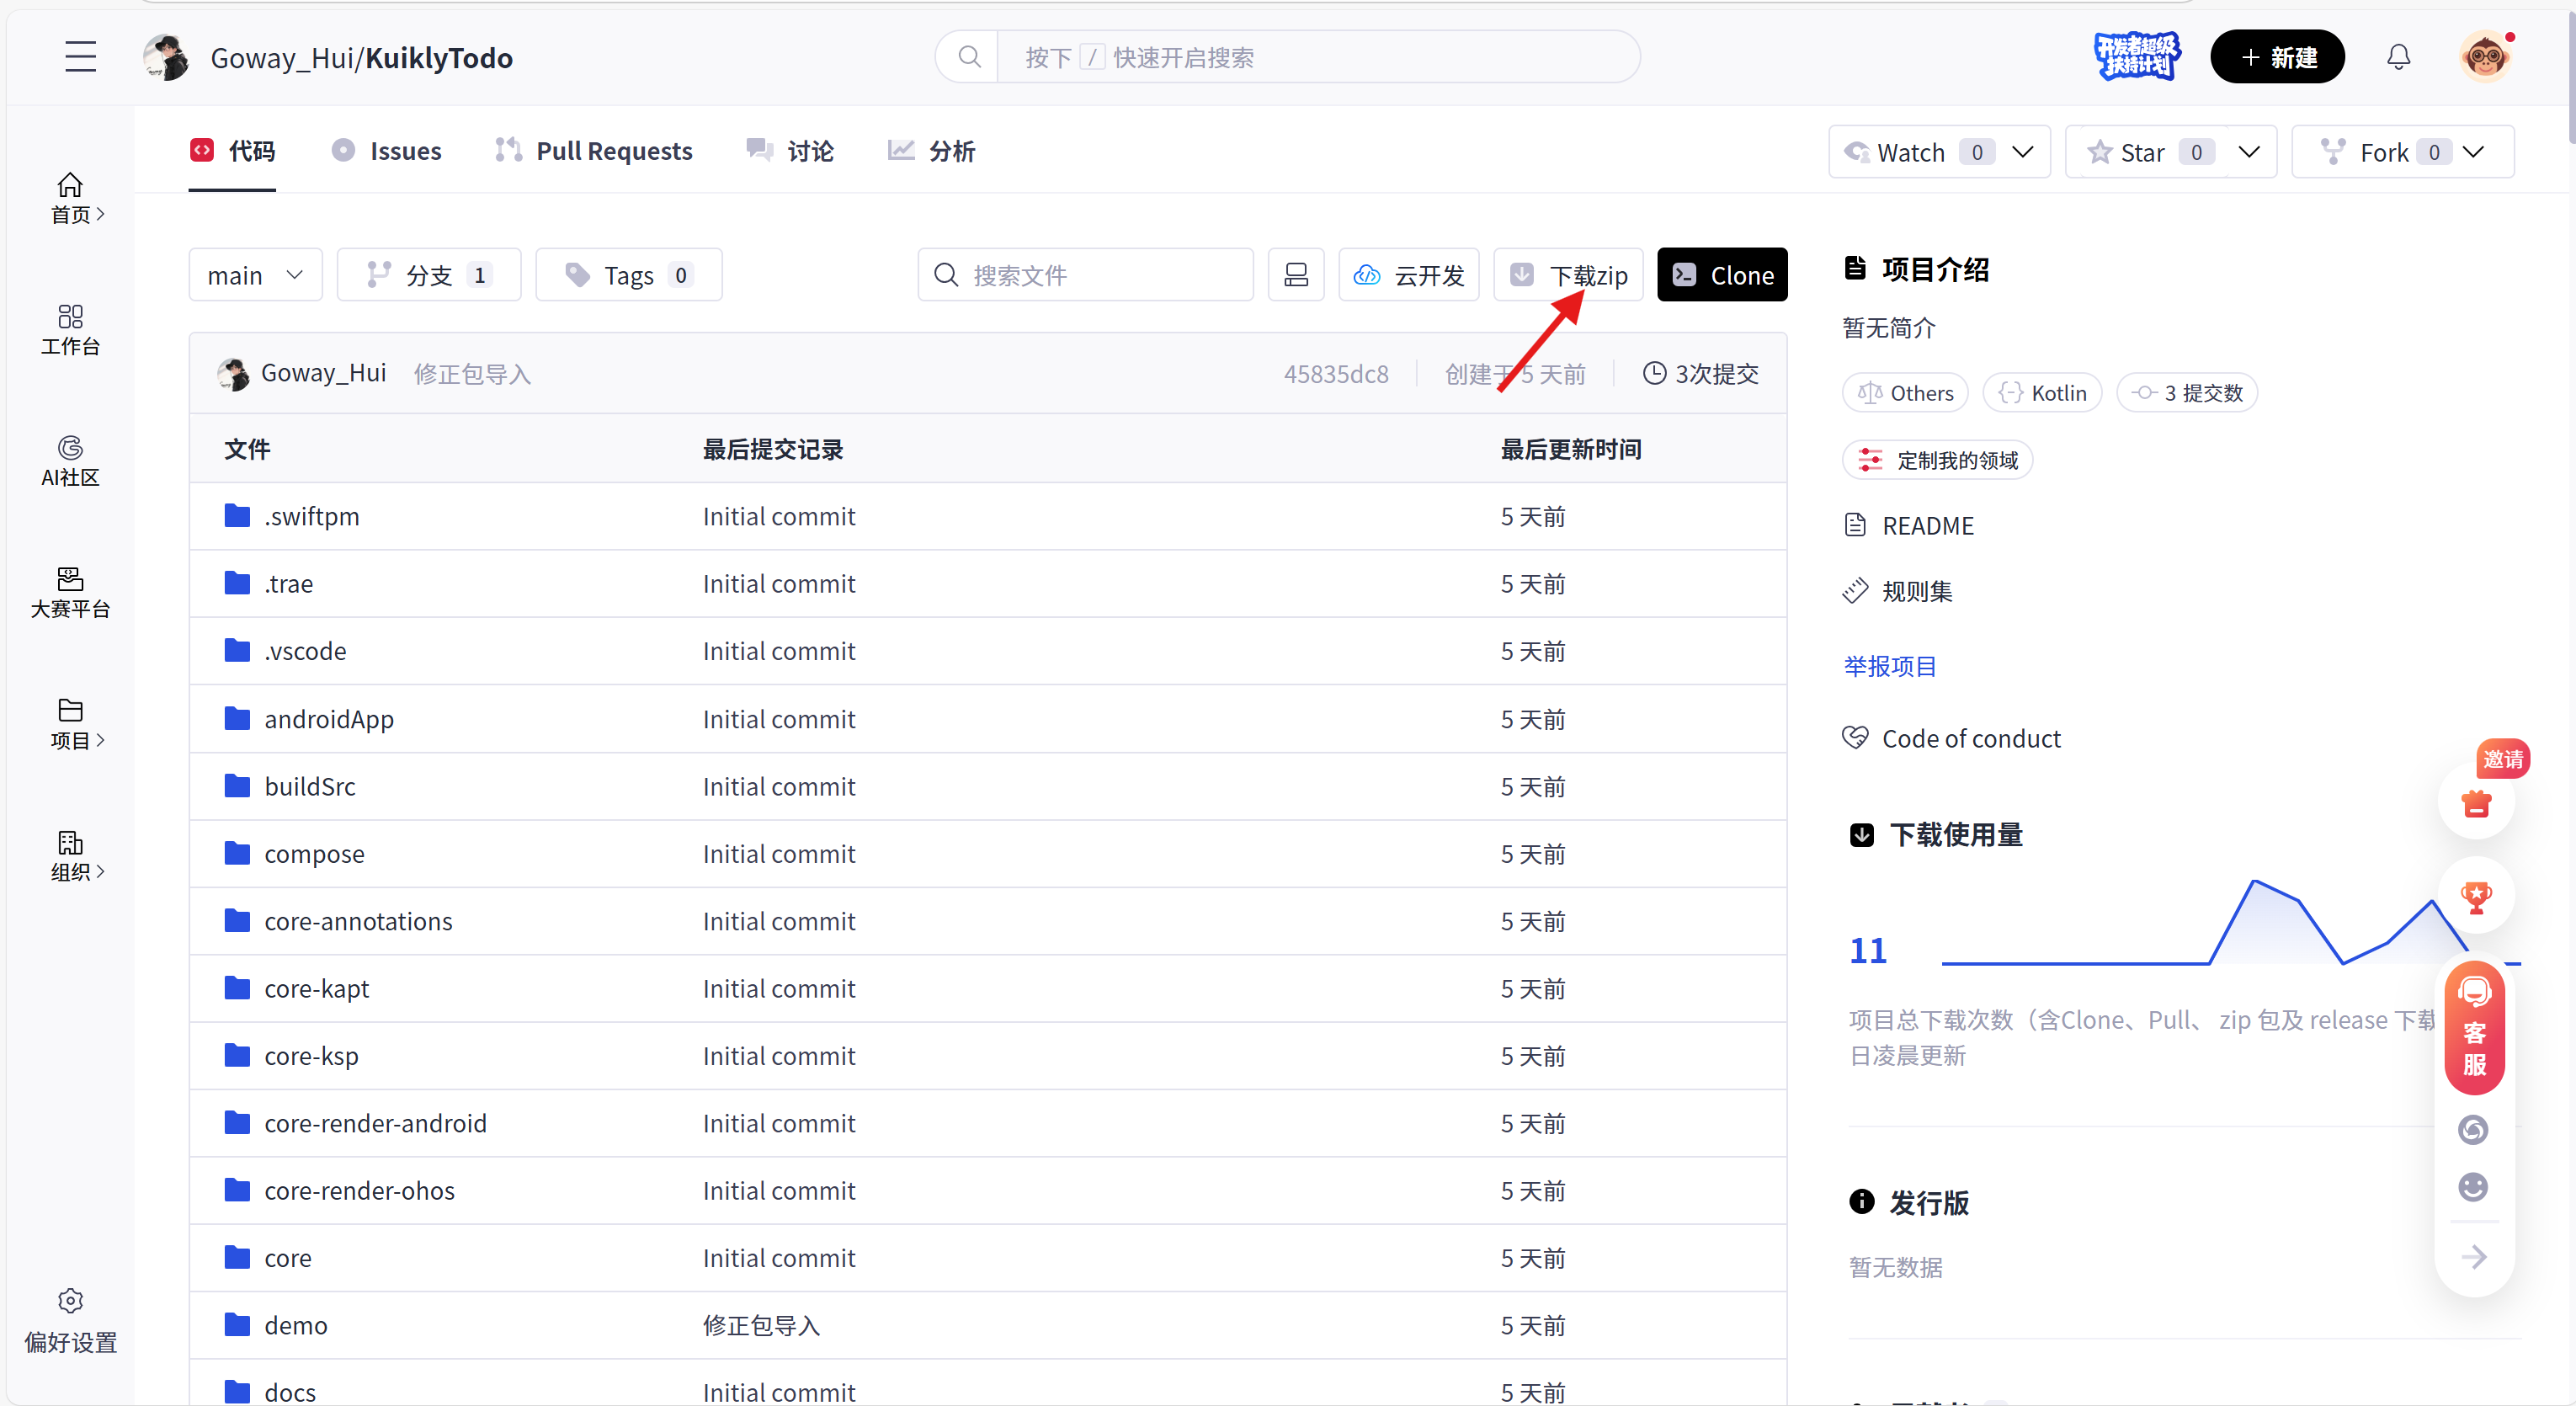Expand the Fork dropdown chevron
Screen dimensions: 2576x1406
pyautogui.click(x=2474, y=152)
